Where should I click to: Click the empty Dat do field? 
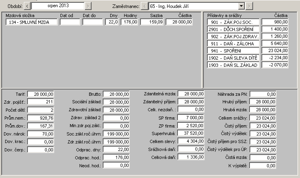pos(93,22)
